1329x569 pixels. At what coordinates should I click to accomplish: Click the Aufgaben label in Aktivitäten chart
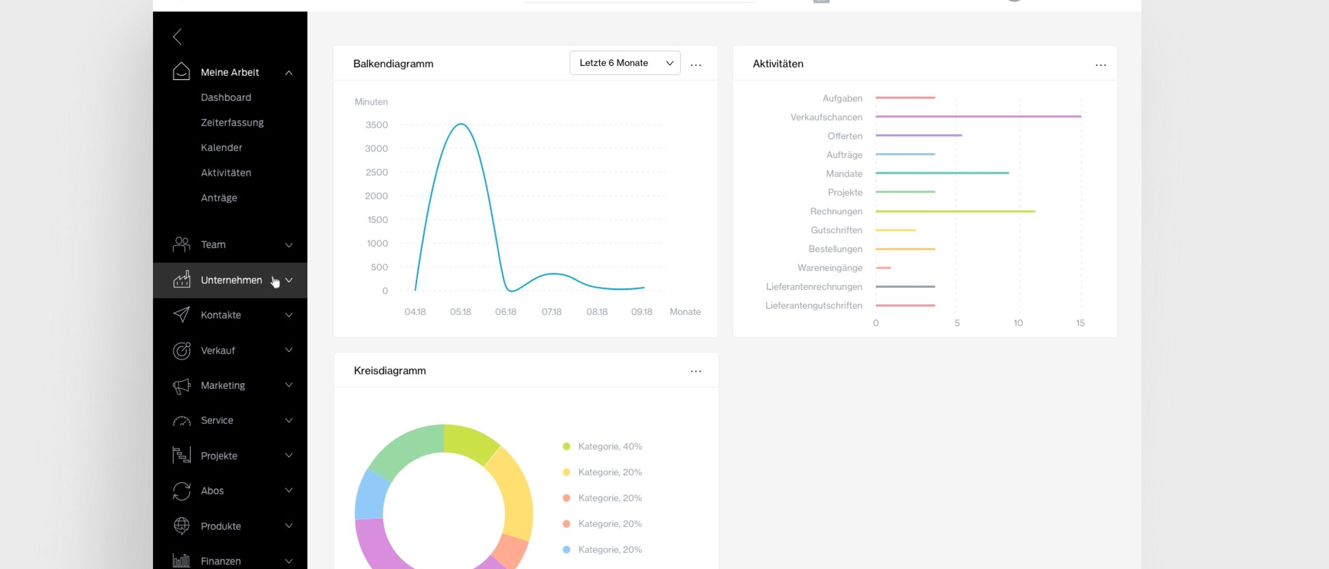coord(842,98)
